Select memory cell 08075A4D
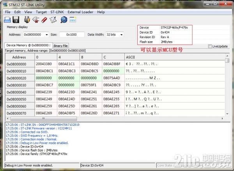The width and height of the screenshot is (234, 171). 113,78
